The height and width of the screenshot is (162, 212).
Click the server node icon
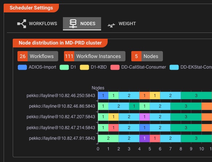73,24
